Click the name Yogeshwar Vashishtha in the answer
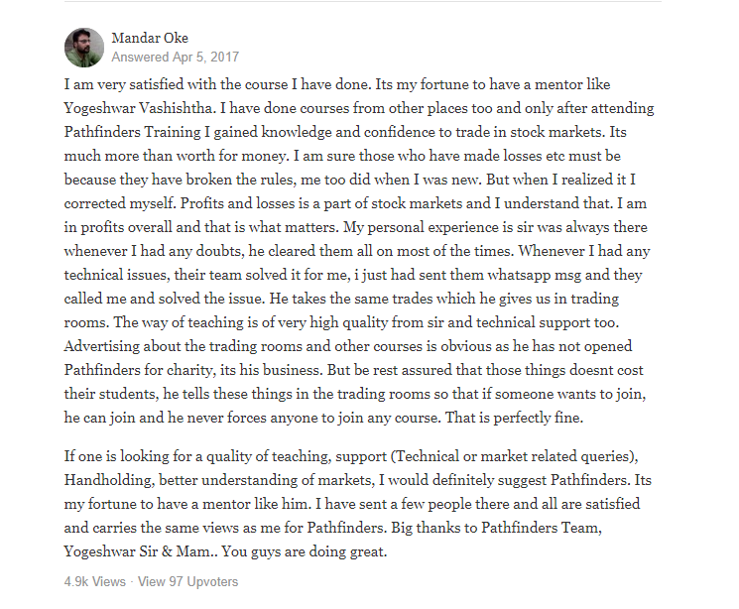The width and height of the screenshot is (739, 609). [140, 108]
